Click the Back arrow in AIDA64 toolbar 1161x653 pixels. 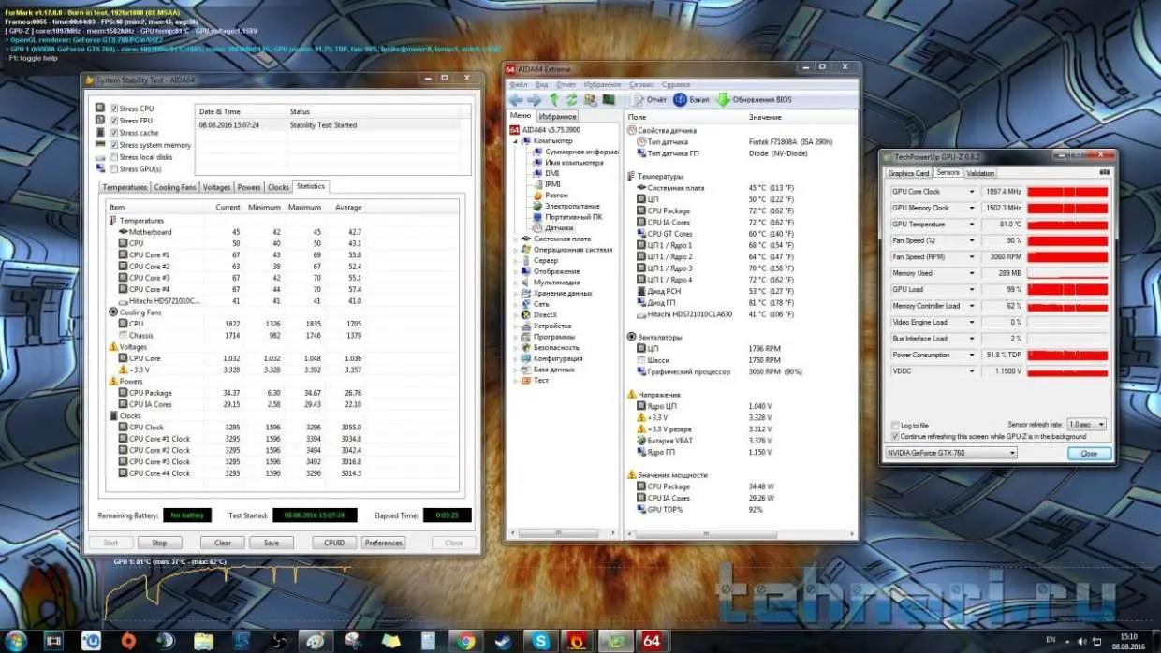pos(515,99)
